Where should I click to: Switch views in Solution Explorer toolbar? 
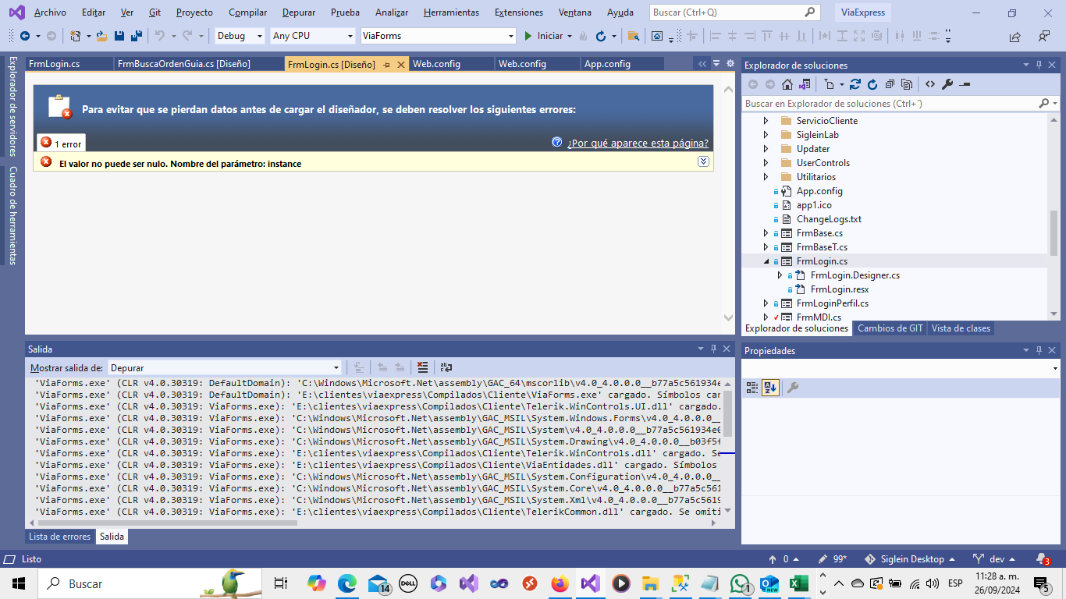click(805, 84)
